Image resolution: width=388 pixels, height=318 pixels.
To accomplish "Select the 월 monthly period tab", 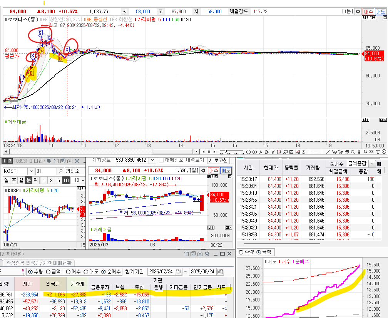I will 21,180.
